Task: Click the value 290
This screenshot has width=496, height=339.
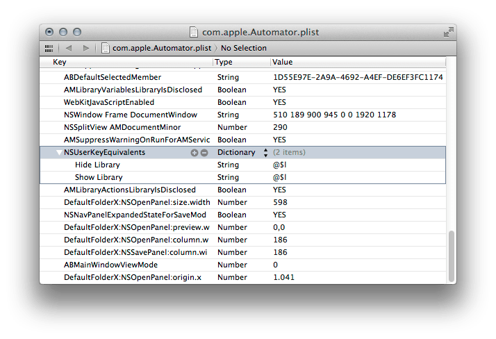Action: [x=280, y=127]
